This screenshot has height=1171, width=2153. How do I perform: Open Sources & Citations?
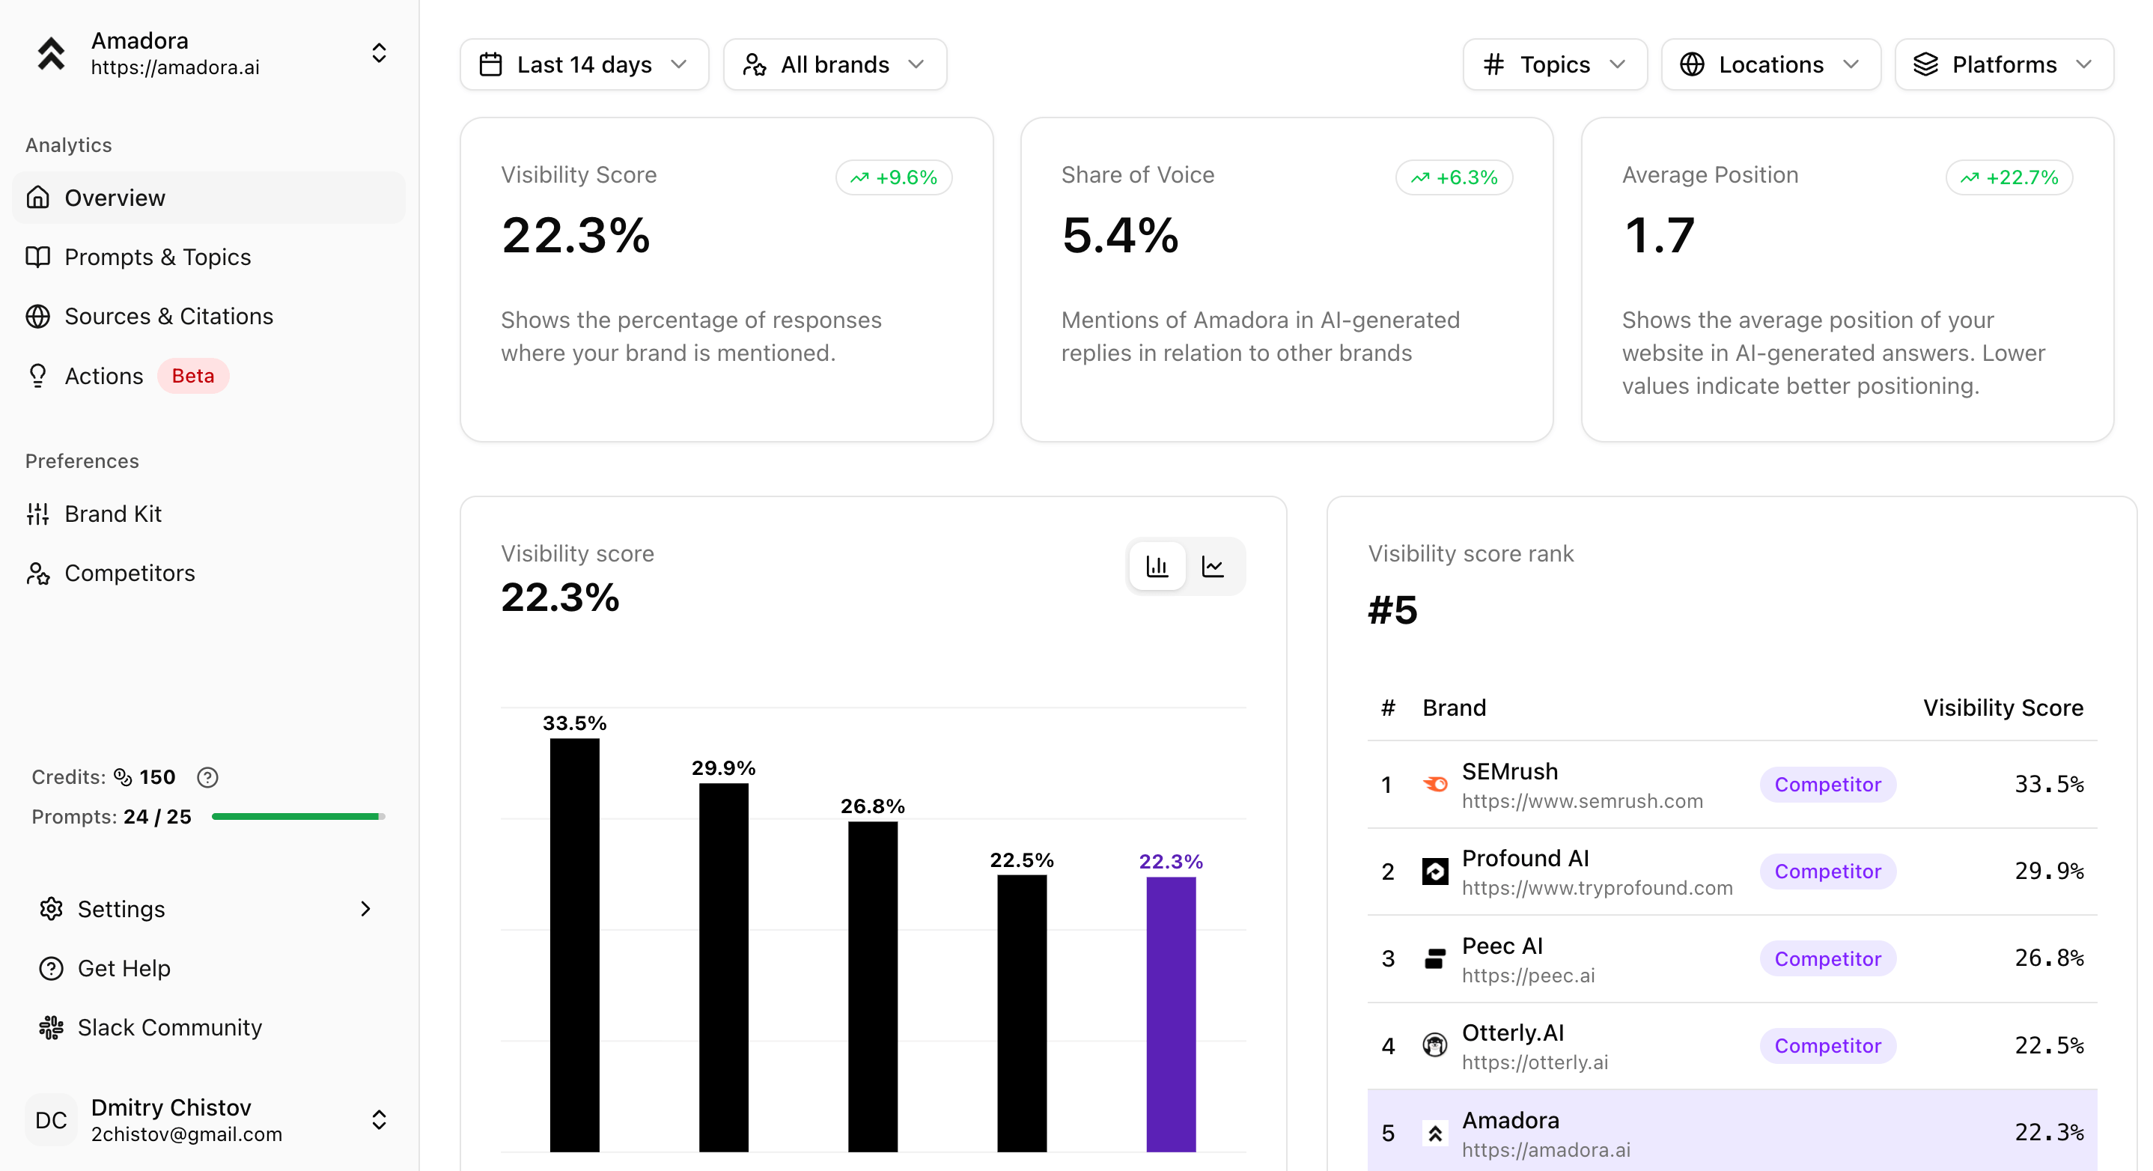[169, 316]
